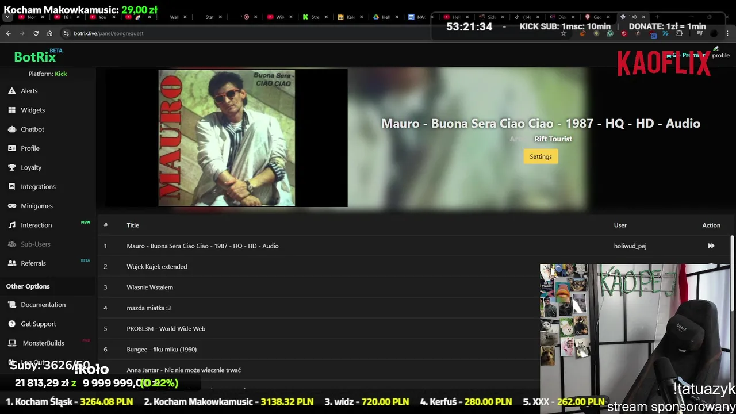Click the 'Title' column header
Screen dimensions: 736x414
(133, 225)
